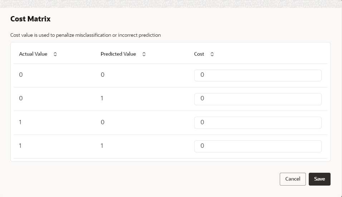Click sort arrows beside Actual Value
342x197 pixels.
55,54
